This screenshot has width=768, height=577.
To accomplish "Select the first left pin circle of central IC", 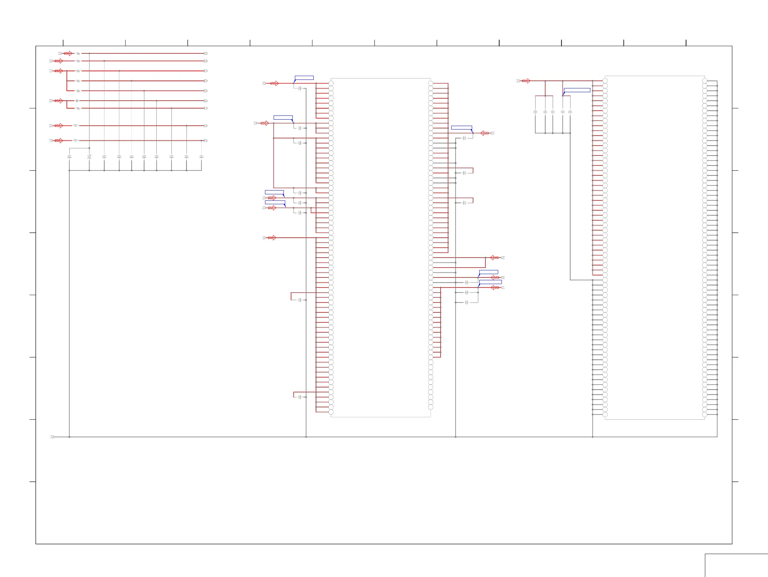I will (331, 83).
